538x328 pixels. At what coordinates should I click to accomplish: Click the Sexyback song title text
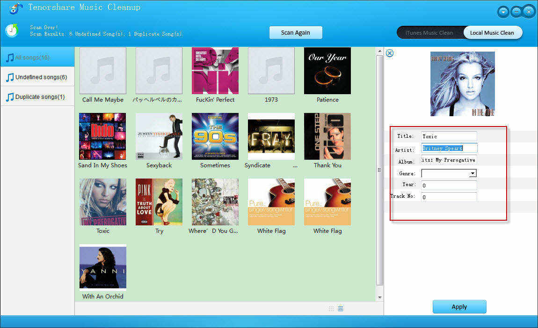159,165
